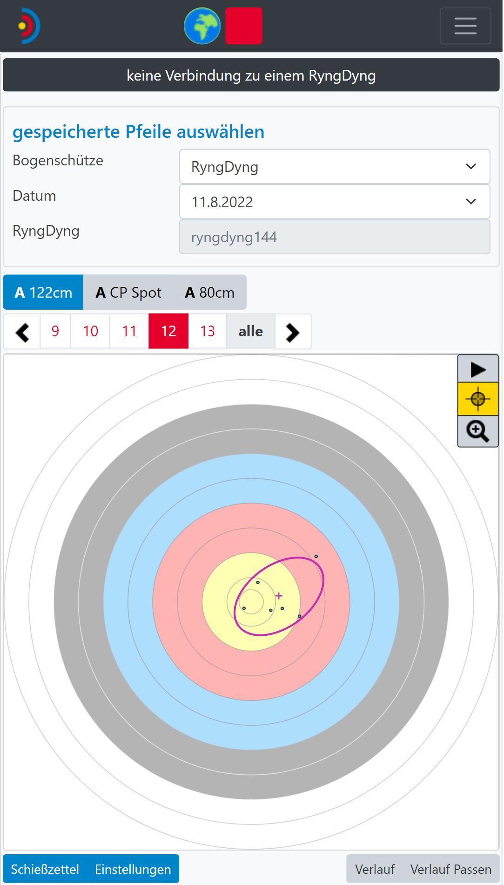This screenshot has width=504, height=885.
Task: Click the RyngDyng target logo
Action: [29, 26]
